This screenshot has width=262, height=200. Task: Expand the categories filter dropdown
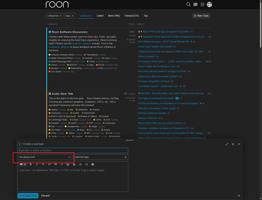click(x=54, y=16)
